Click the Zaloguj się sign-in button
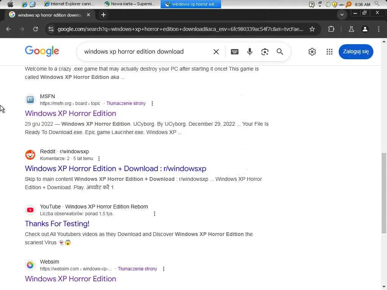The width and height of the screenshot is (387, 290). [356, 51]
